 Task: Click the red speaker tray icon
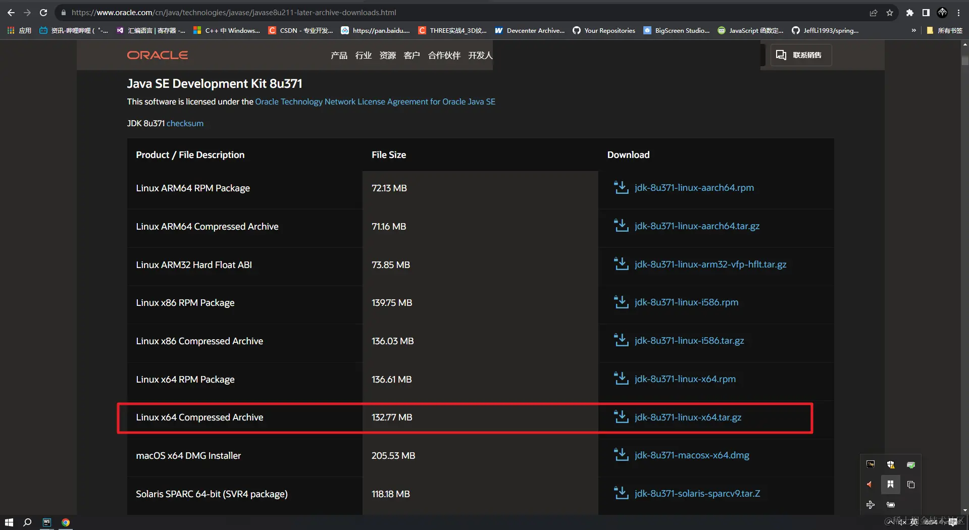click(x=870, y=485)
